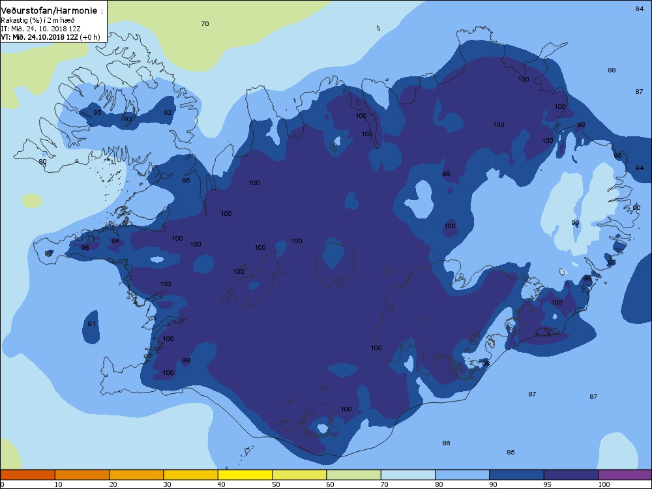Click the 90–95 dark blue legend swatch

point(517,475)
